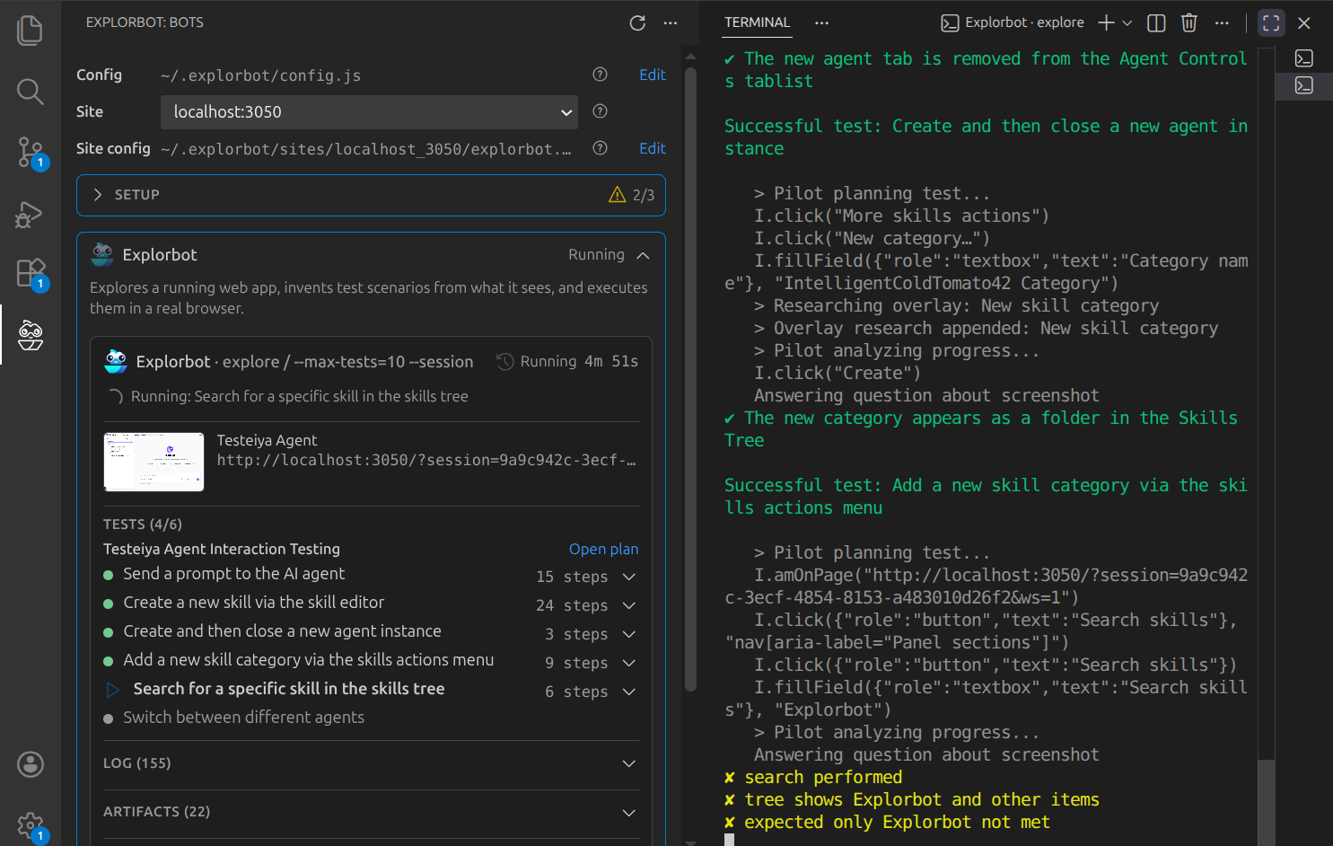Split the terminal pane
This screenshot has height=846, width=1333.
(x=1156, y=22)
